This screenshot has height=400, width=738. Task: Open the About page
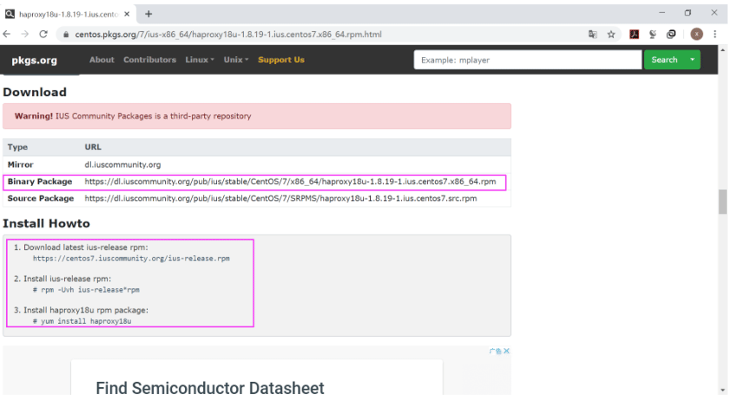pos(102,60)
